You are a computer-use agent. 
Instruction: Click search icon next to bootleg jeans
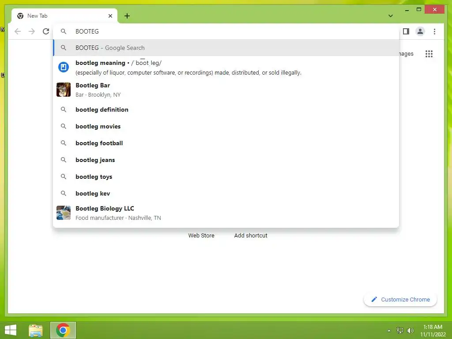tap(64, 160)
